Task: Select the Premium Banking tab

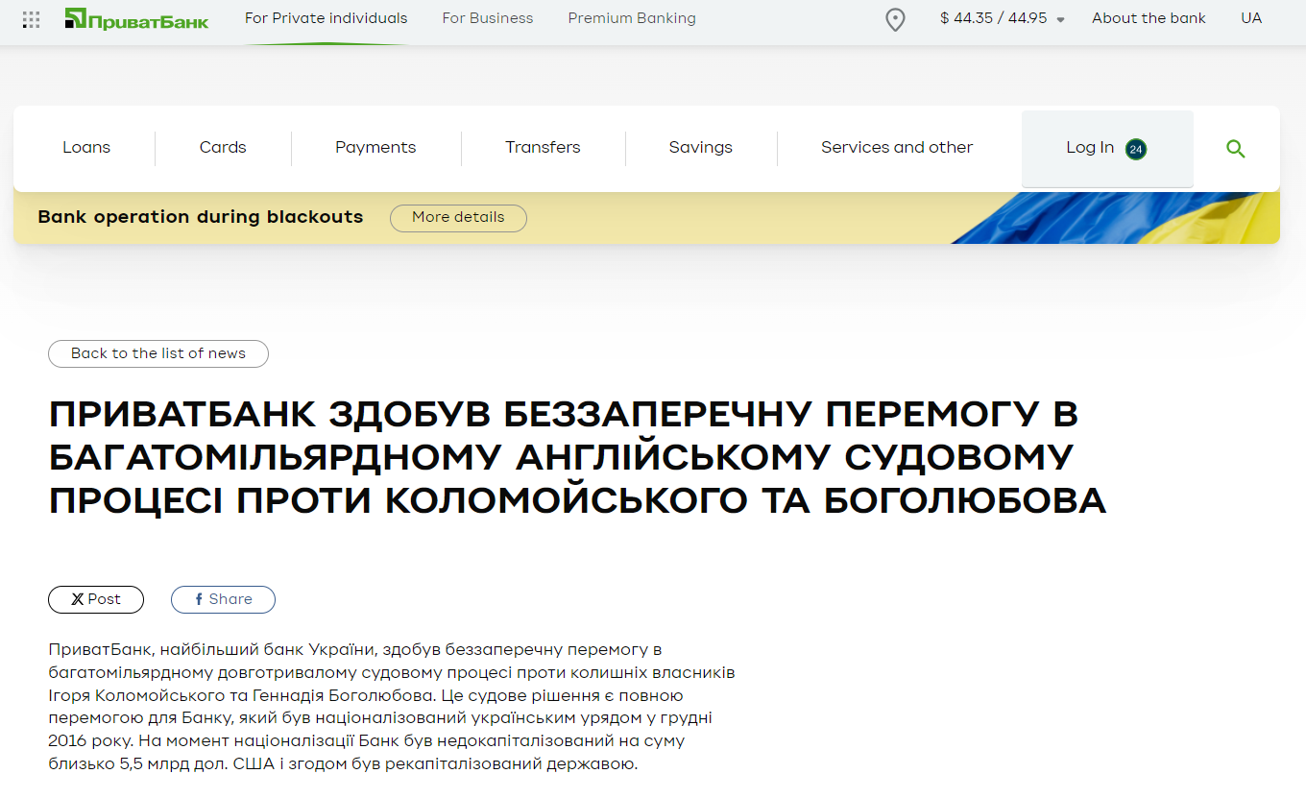Action: tap(632, 18)
